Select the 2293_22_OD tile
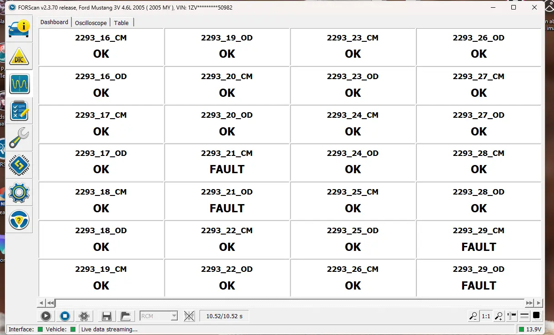The height and width of the screenshot is (335, 554). pyautogui.click(x=227, y=277)
